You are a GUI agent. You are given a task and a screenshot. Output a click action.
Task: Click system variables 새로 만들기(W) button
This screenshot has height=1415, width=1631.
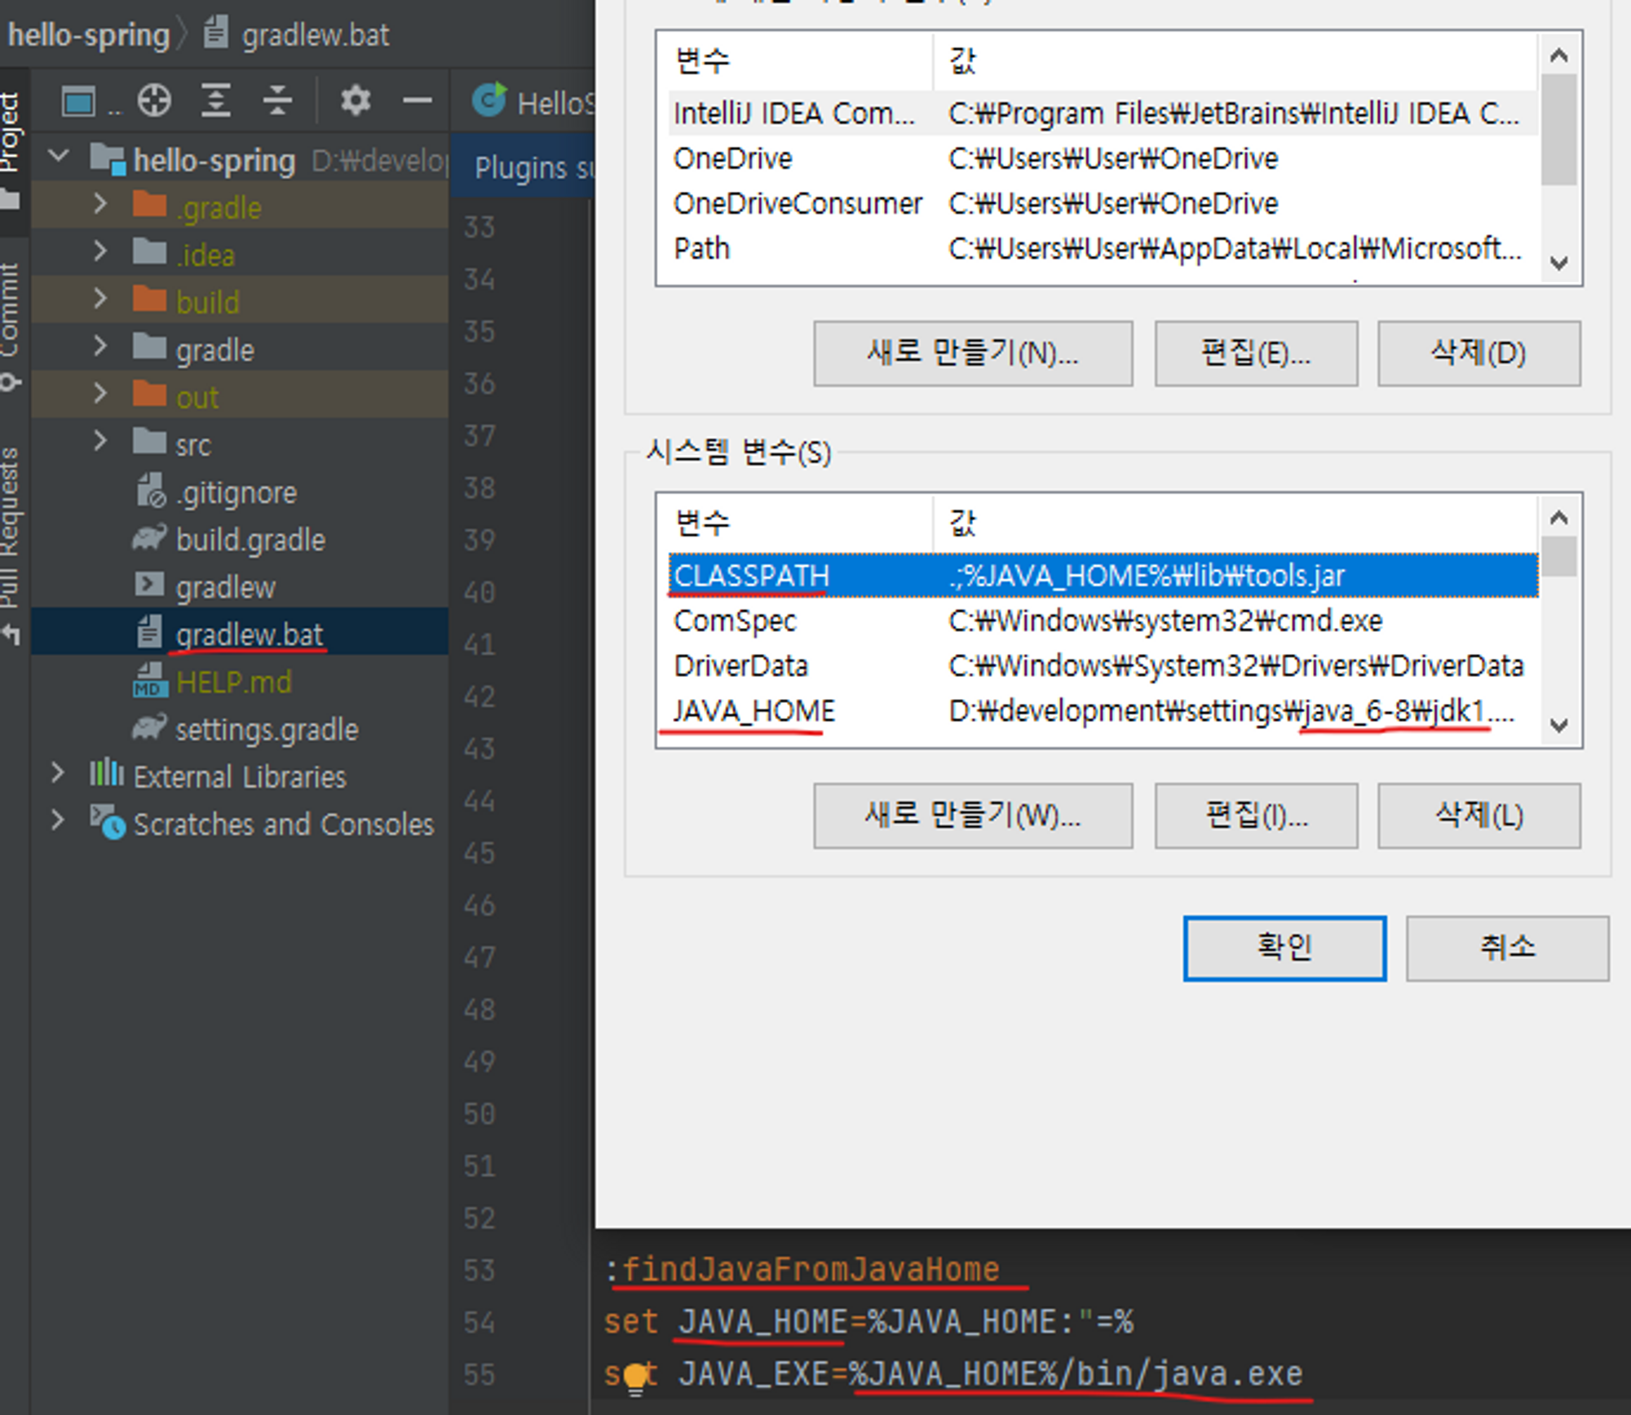pyautogui.click(x=973, y=816)
